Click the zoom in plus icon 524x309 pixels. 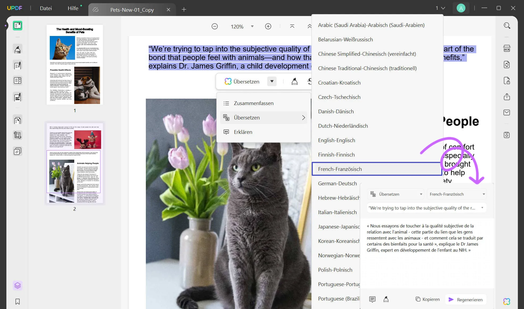(x=268, y=26)
